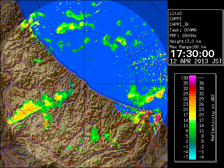The width and height of the screenshot is (224, 168).
Task: Select the ilts2 label in info box
Action: point(176,13)
